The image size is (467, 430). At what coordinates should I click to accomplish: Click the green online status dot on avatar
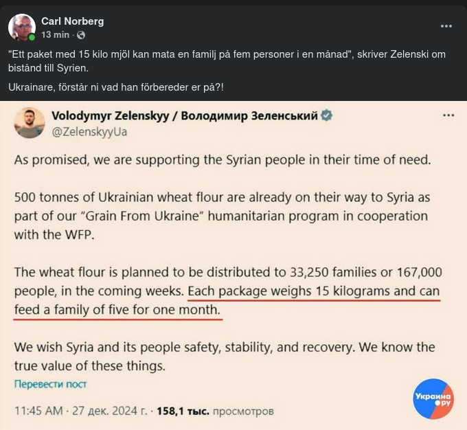point(32,37)
